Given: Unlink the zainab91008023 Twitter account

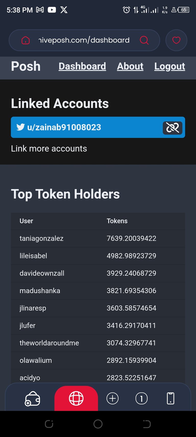Looking at the screenshot, I should pyautogui.click(x=173, y=127).
